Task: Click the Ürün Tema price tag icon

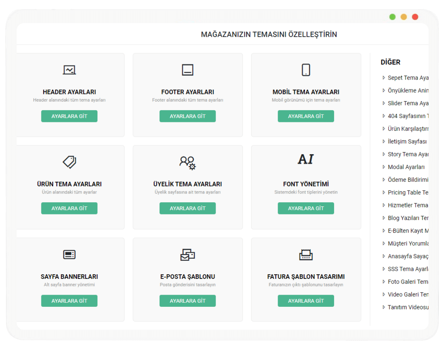Action: [69, 162]
